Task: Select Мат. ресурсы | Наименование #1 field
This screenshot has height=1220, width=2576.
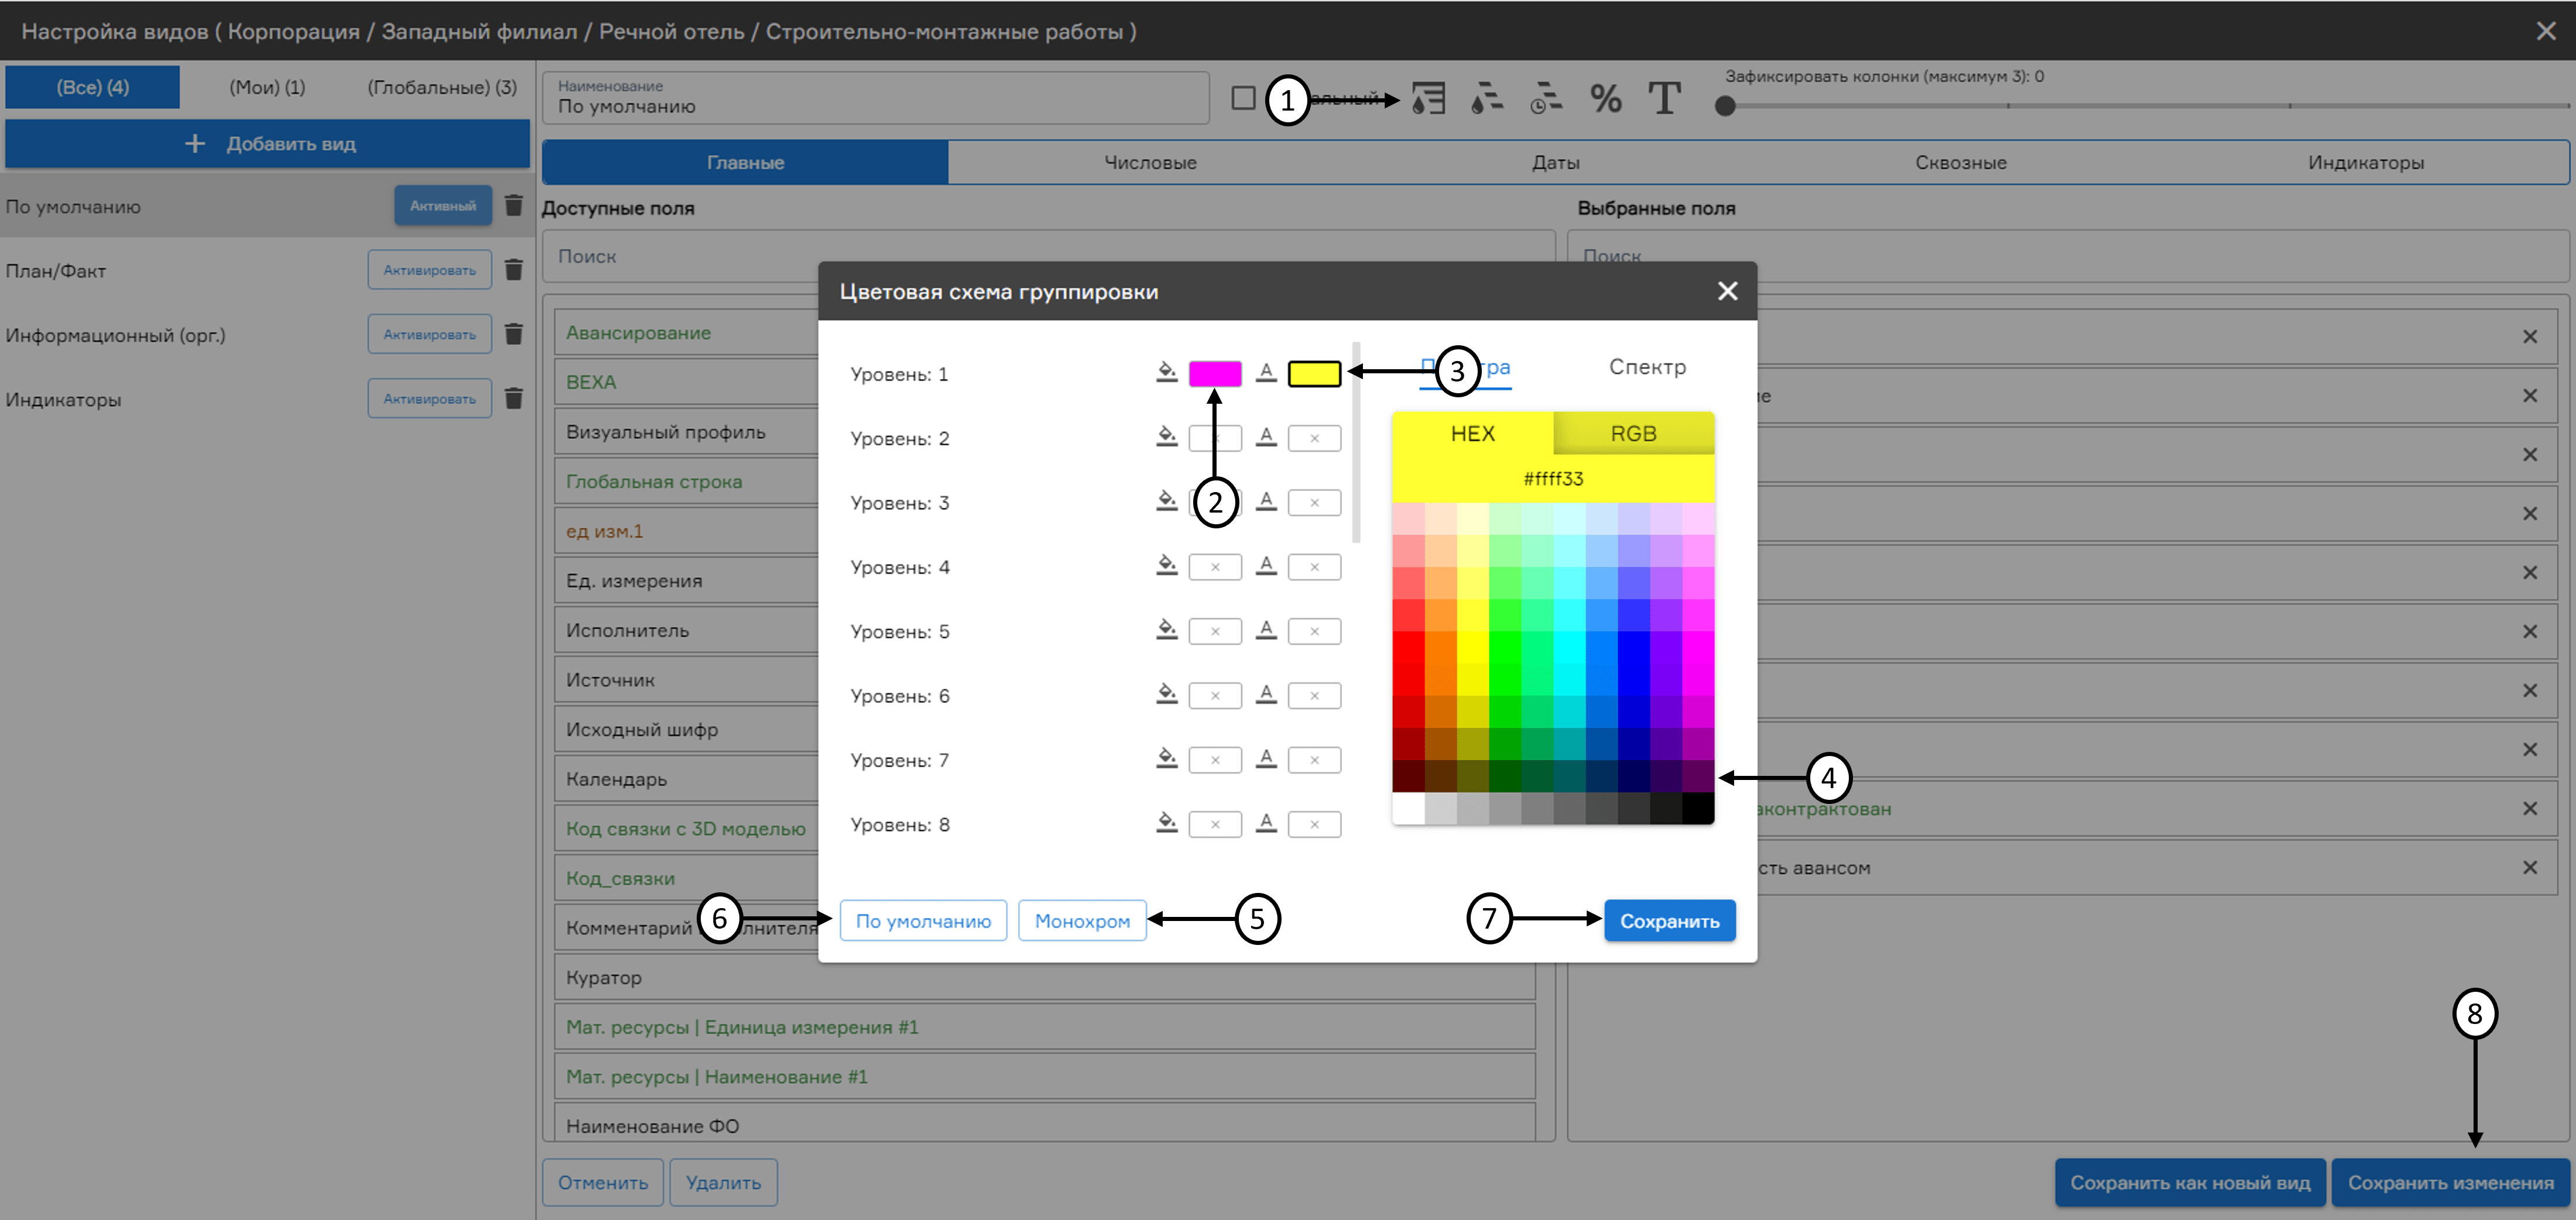Action: 1045,1076
